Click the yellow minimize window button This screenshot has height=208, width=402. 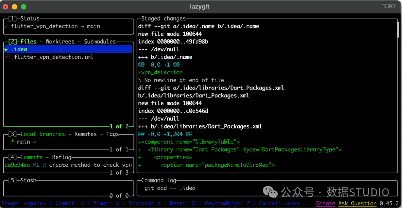[x=15, y=7]
